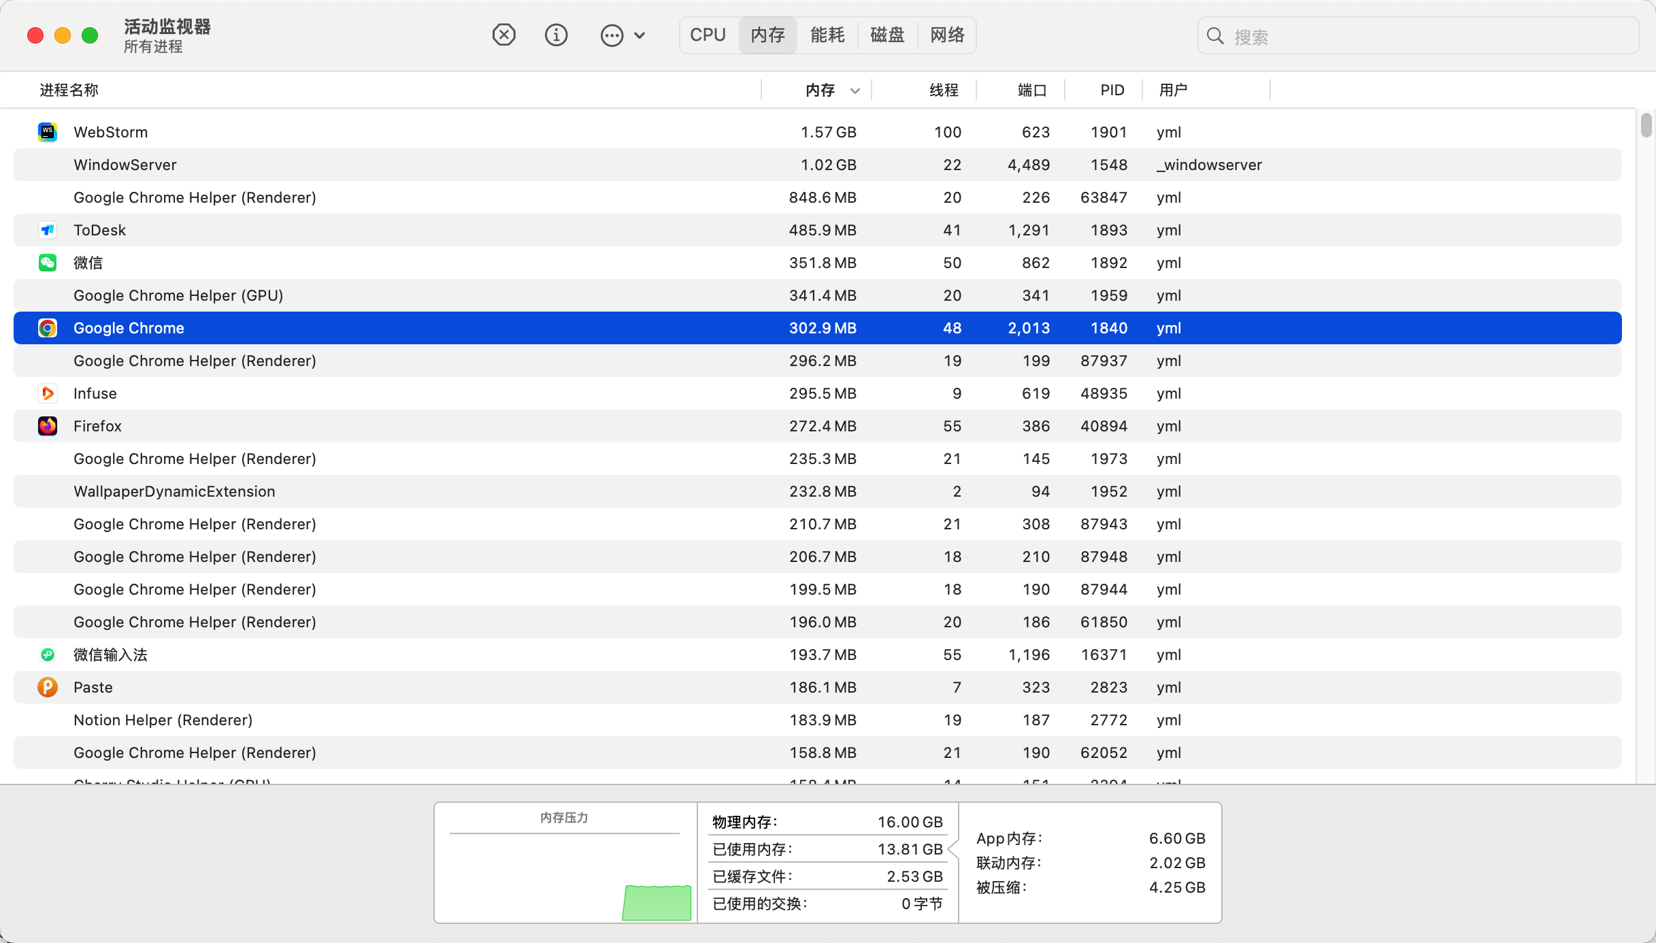The height and width of the screenshot is (943, 1656).
Task: Click the 已使用内存 13.81 GB entry
Action: click(x=827, y=849)
